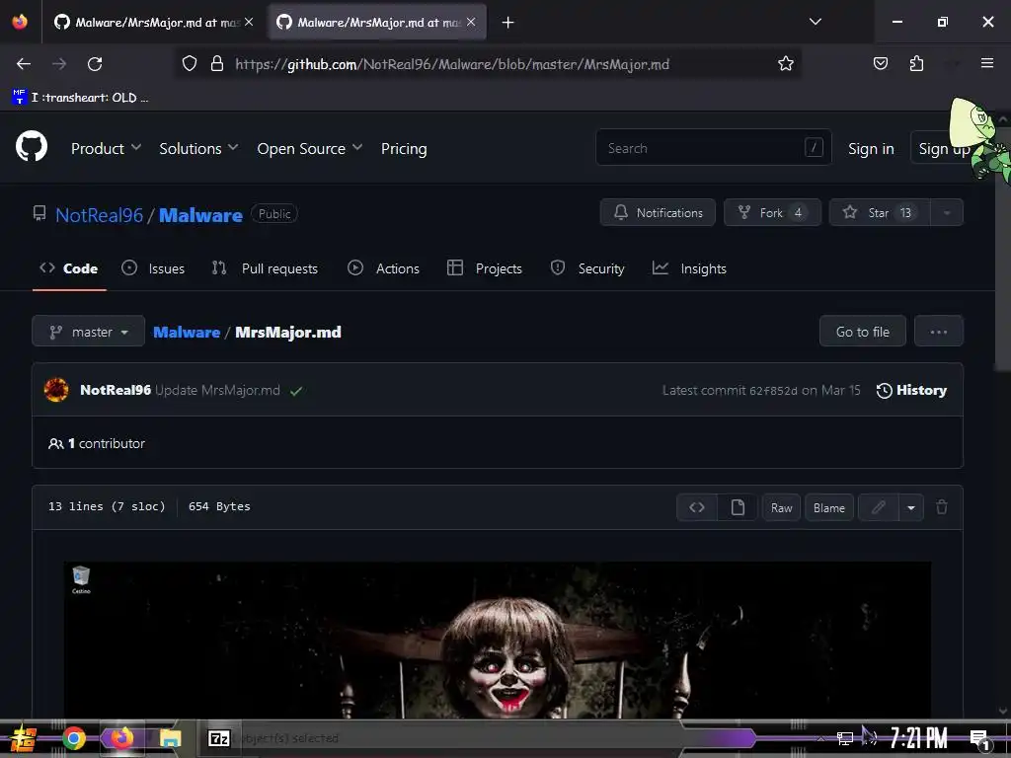The width and height of the screenshot is (1011, 758).
Task: Open the Pocket save icon
Action: pyautogui.click(x=880, y=64)
